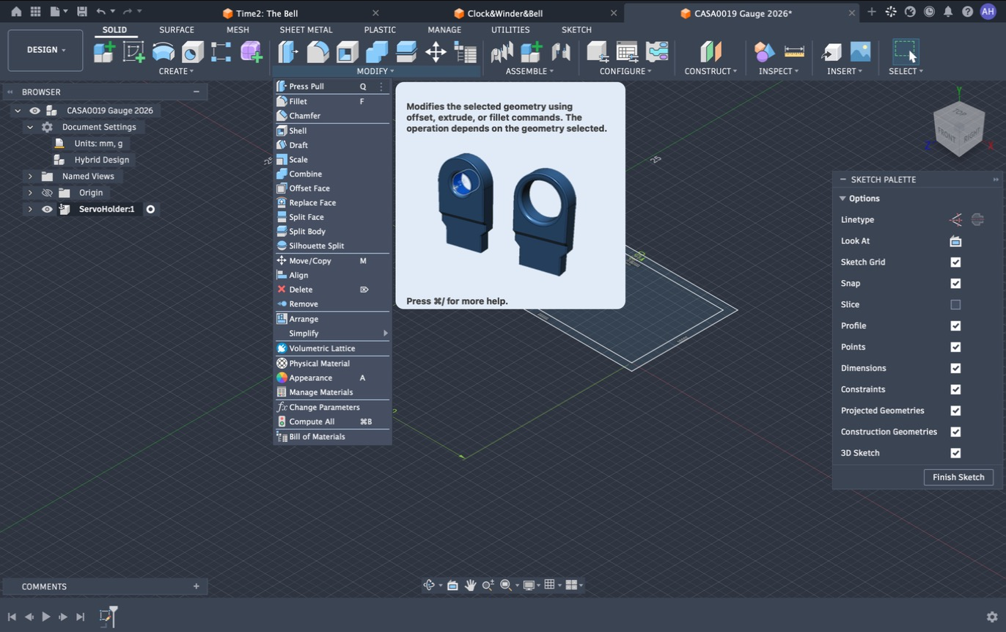Click the Home icon in top bar
The height and width of the screenshot is (632, 1006).
(x=16, y=12)
